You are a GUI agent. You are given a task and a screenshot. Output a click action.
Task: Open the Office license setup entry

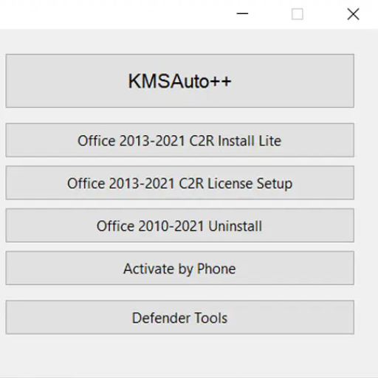click(180, 183)
